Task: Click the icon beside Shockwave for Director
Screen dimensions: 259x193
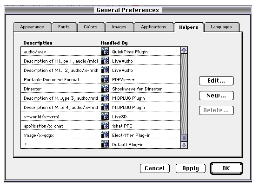Action: 105,88
